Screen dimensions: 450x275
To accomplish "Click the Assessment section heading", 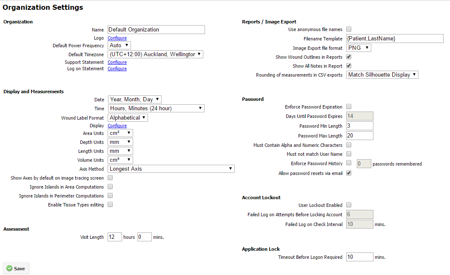I will [16, 229].
